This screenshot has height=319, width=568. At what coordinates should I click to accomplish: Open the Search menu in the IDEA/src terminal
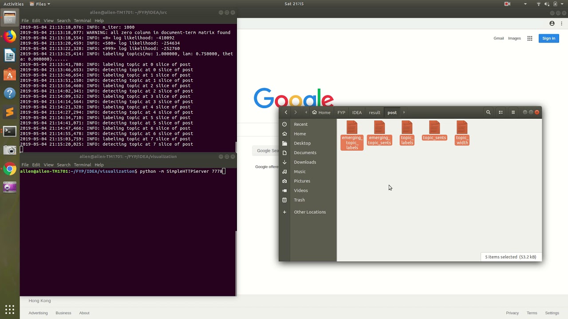[63, 20]
